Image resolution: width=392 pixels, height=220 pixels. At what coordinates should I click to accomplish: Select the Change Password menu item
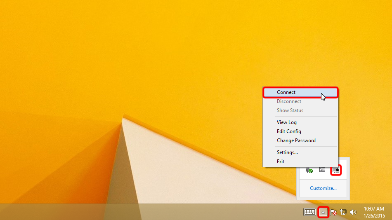point(296,140)
